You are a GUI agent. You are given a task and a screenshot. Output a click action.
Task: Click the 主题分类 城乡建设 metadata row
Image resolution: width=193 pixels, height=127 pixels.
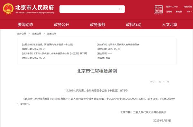[x=48, y=44]
